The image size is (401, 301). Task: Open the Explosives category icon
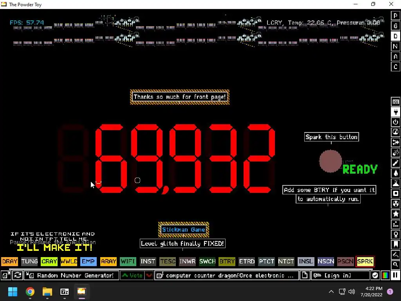pyautogui.click(x=396, y=152)
